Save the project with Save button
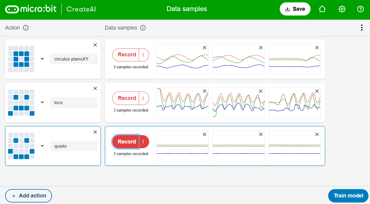This screenshot has width=370, height=204. (x=295, y=9)
